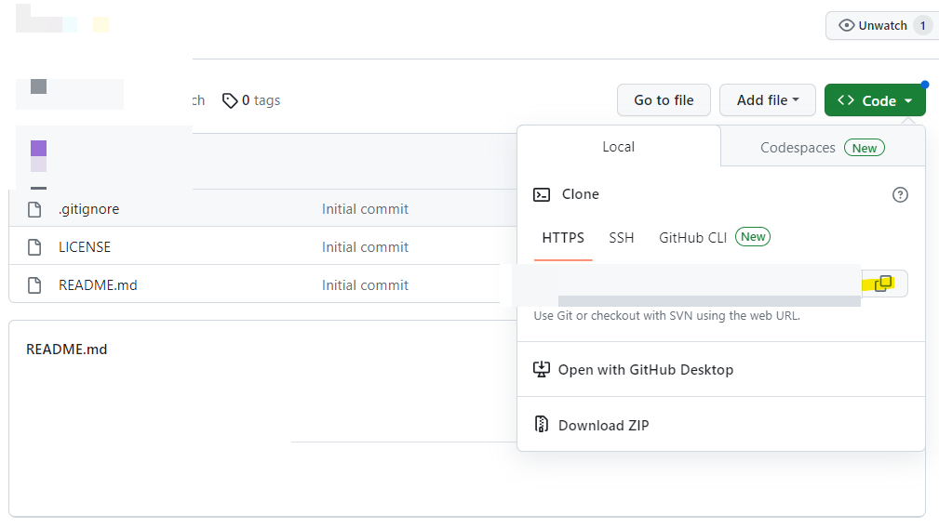The image size is (939, 528).
Task: Click the GitHub Desktop icon
Action: click(x=542, y=370)
